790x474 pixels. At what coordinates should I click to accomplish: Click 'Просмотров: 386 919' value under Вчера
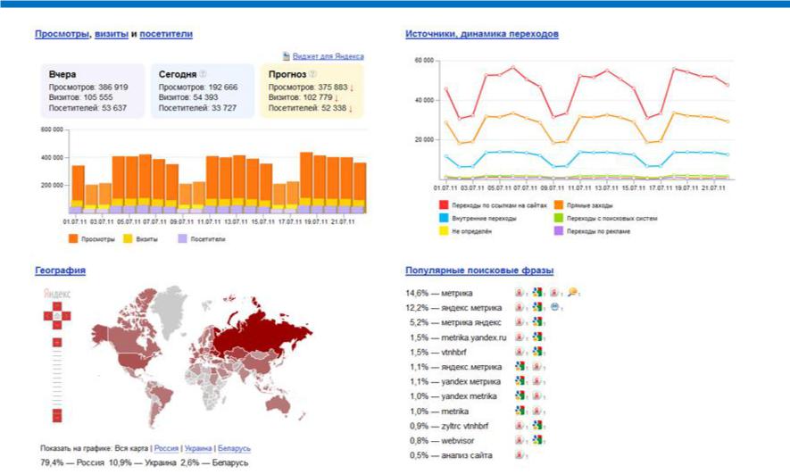[x=88, y=87]
